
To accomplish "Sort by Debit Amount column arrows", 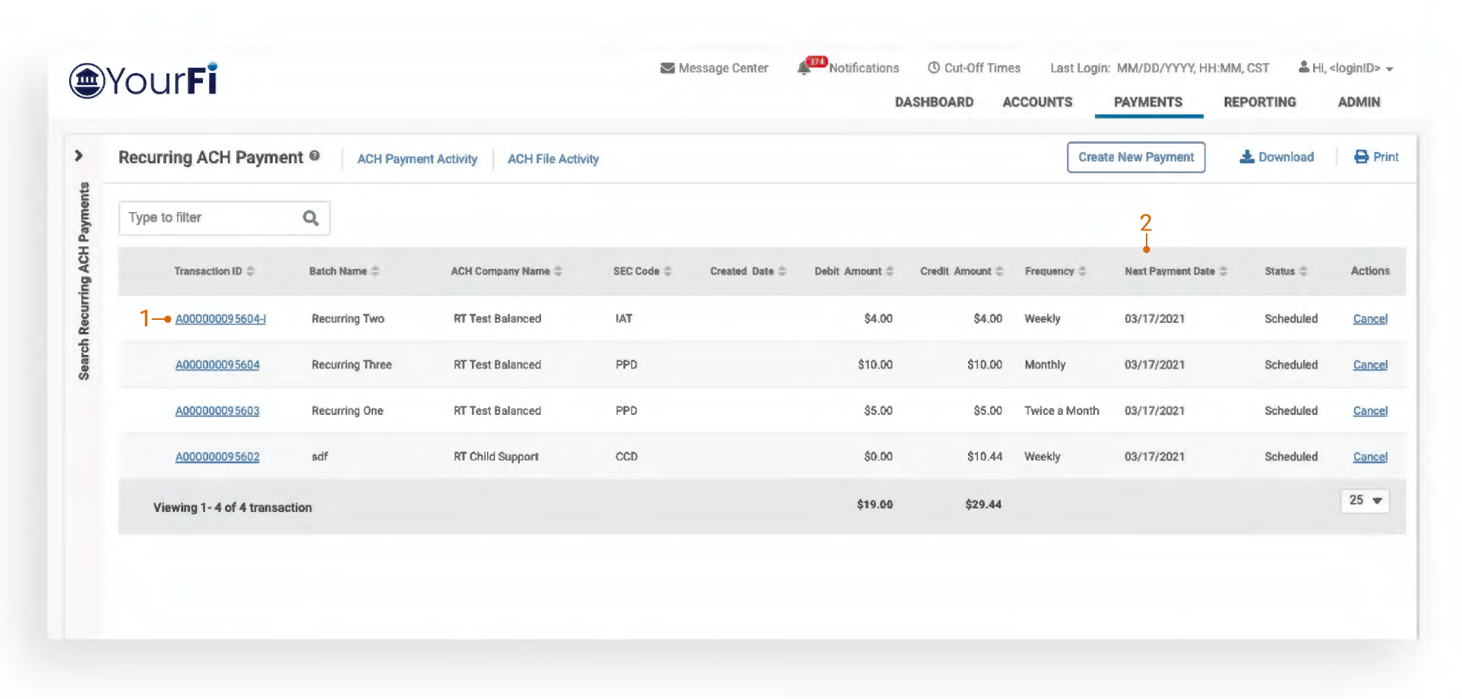I will point(890,271).
